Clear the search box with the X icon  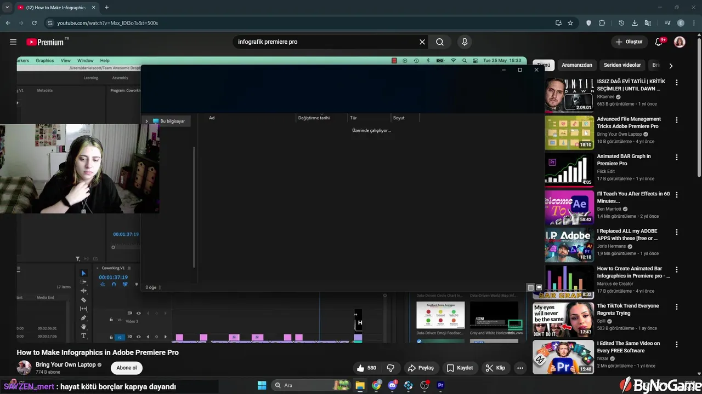422,42
